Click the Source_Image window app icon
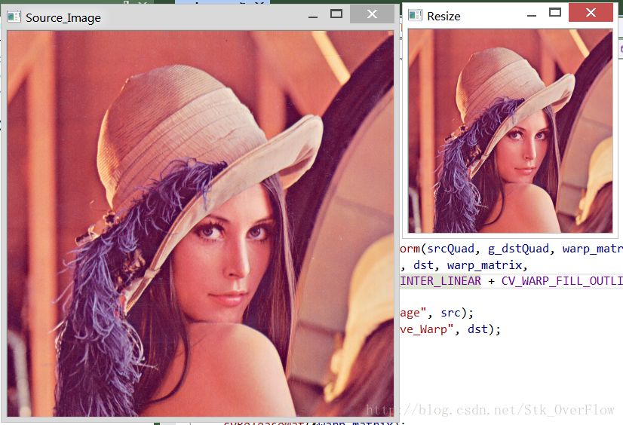Image resolution: width=623 pixels, height=425 pixels. coord(14,17)
